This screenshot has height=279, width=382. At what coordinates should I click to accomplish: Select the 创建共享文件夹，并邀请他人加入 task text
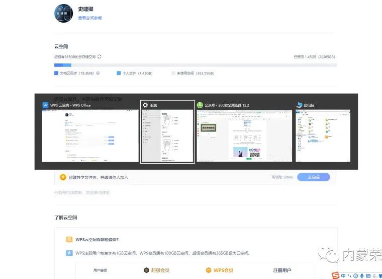point(98,177)
